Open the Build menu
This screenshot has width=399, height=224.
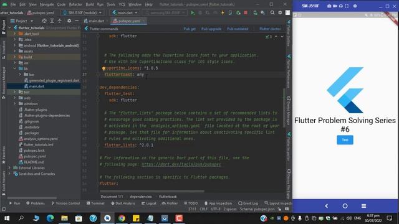[90, 4]
